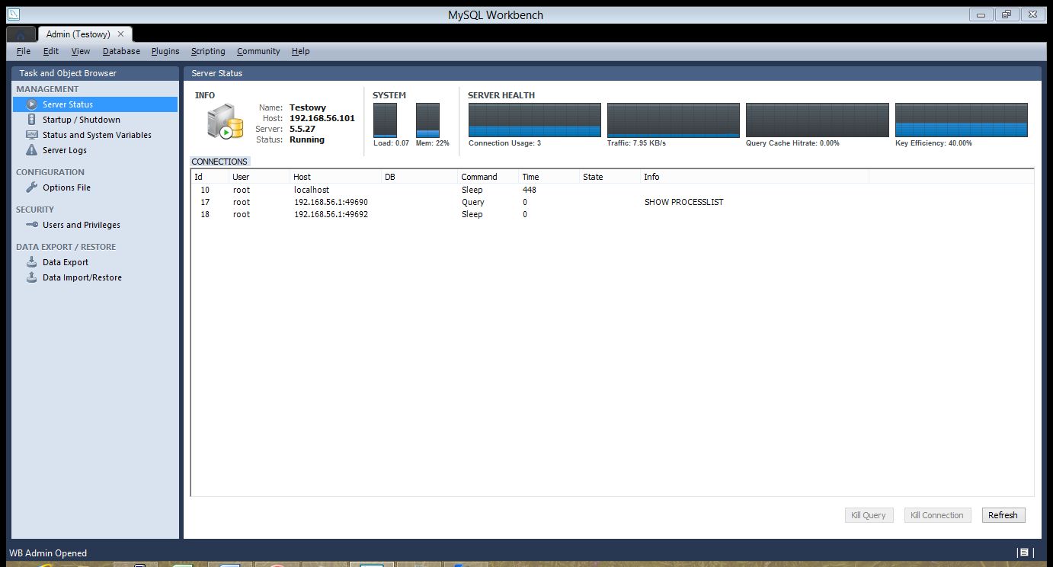Open the Scripting menu

[x=208, y=51]
